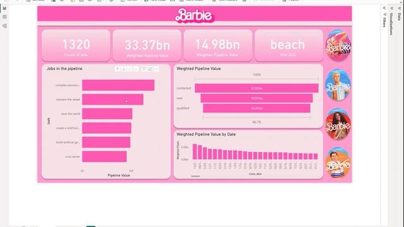Click the contacted funnel stage bar
404x227 pixels.
[x=257, y=88]
